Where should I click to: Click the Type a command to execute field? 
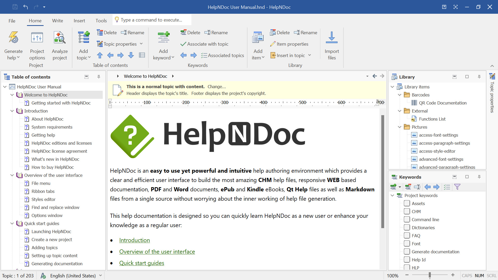tap(152, 20)
